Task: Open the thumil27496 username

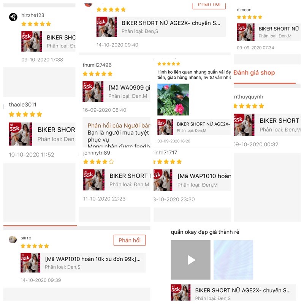Action: click(x=97, y=65)
